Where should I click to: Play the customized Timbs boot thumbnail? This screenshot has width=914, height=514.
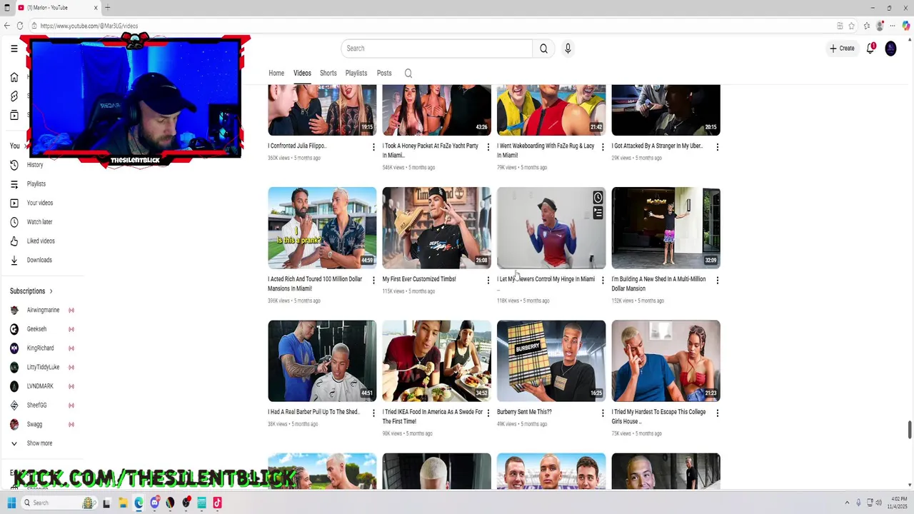point(436,228)
